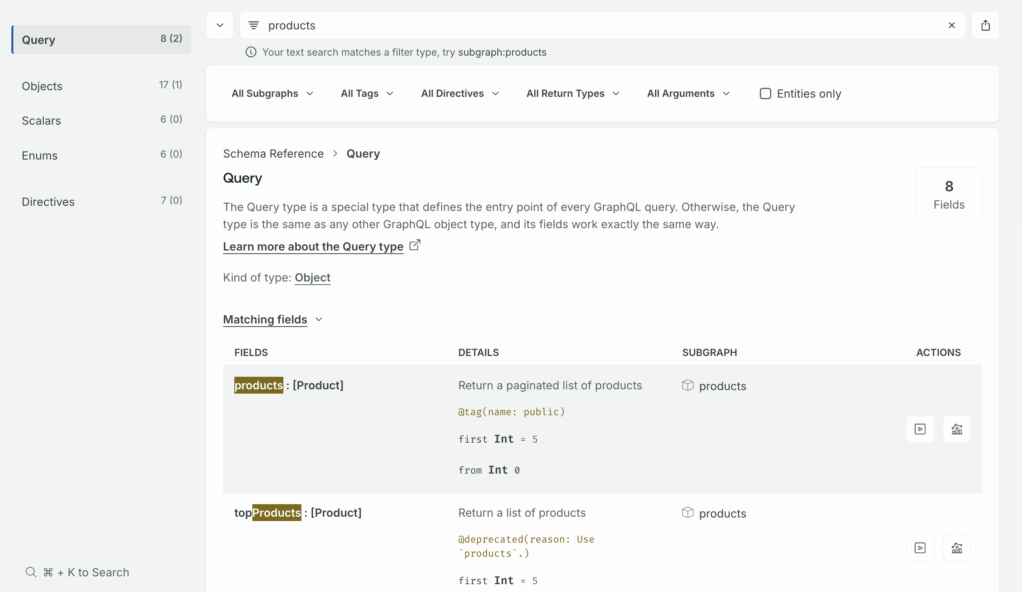Open the All Directives filter
The height and width of the screenshot is (592, 1022).
(460, 94)
